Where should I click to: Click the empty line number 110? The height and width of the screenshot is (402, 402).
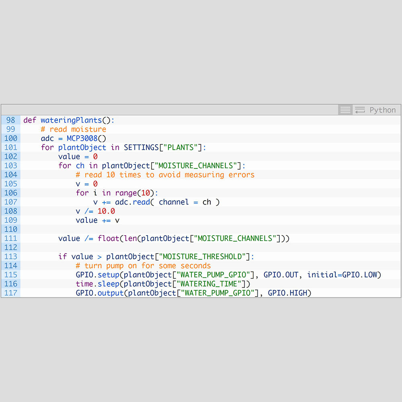(11, 229)
